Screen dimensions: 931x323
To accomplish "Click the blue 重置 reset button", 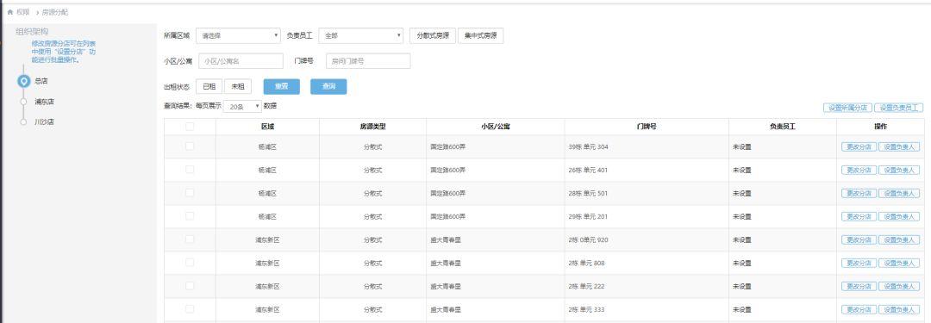I will [281, 87].
